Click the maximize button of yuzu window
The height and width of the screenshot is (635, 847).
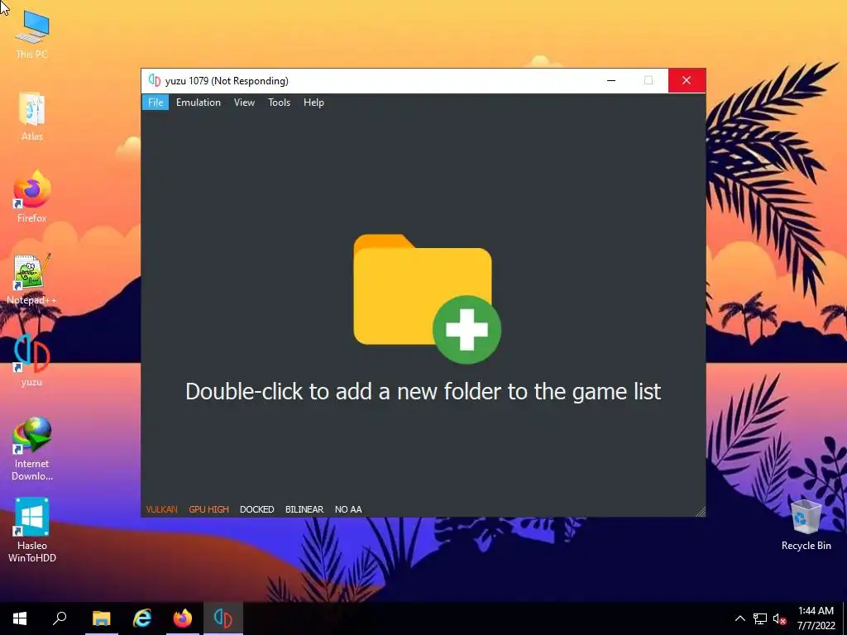[x=648, y=80]
